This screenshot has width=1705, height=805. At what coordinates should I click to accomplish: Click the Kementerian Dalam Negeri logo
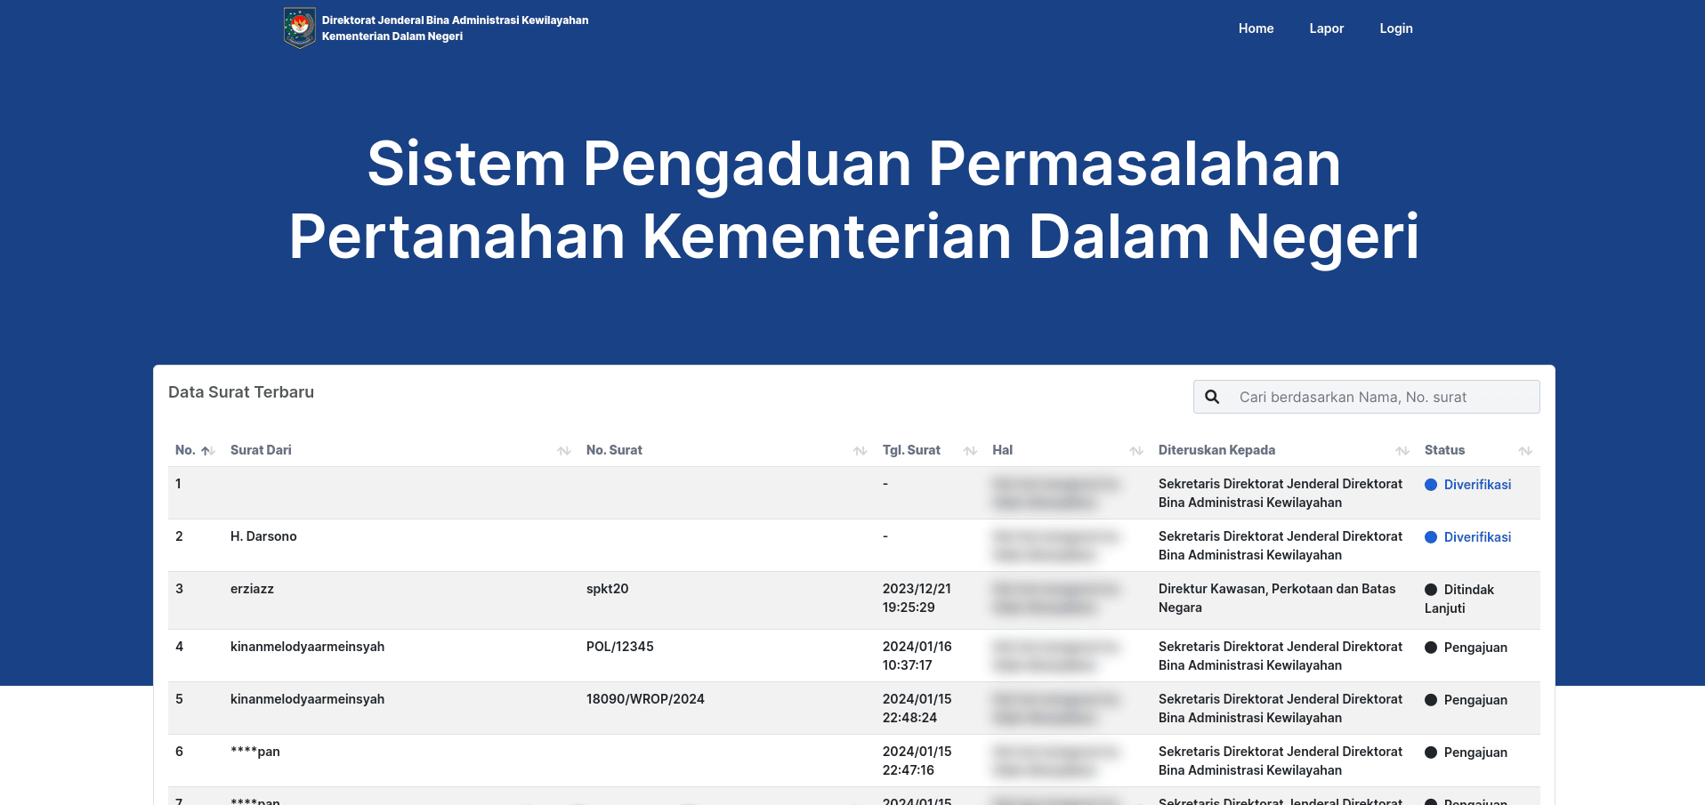coord(300,28)
